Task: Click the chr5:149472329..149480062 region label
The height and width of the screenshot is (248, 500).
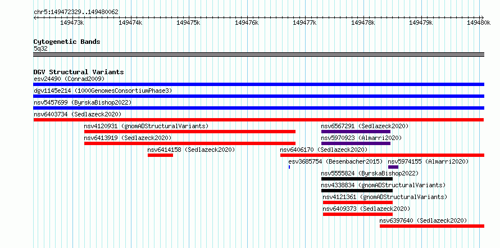Action: [76, 12]
